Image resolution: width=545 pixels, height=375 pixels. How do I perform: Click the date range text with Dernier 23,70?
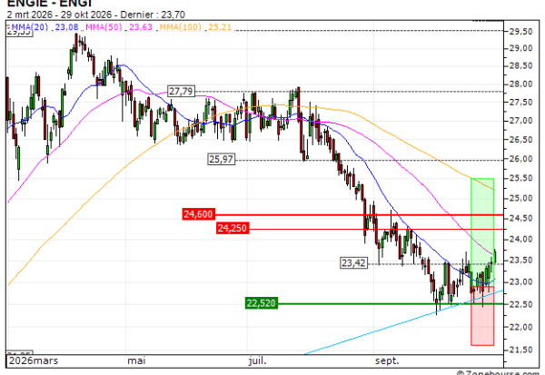[x=96, y=15]
